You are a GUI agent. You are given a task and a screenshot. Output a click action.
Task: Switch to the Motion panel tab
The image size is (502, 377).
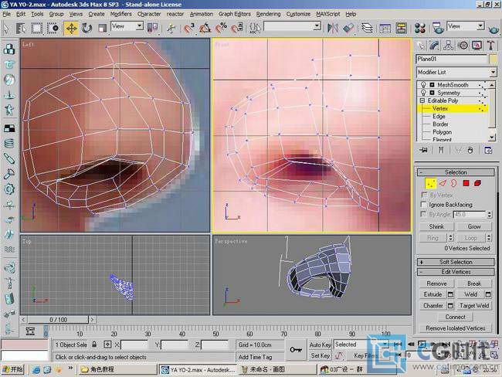click(x=463, y=46)
